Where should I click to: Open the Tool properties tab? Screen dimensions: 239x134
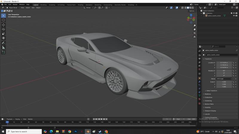coord(200,51)
